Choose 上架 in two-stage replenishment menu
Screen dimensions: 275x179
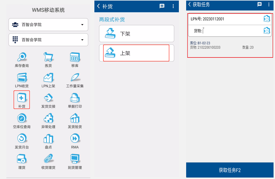136,53
